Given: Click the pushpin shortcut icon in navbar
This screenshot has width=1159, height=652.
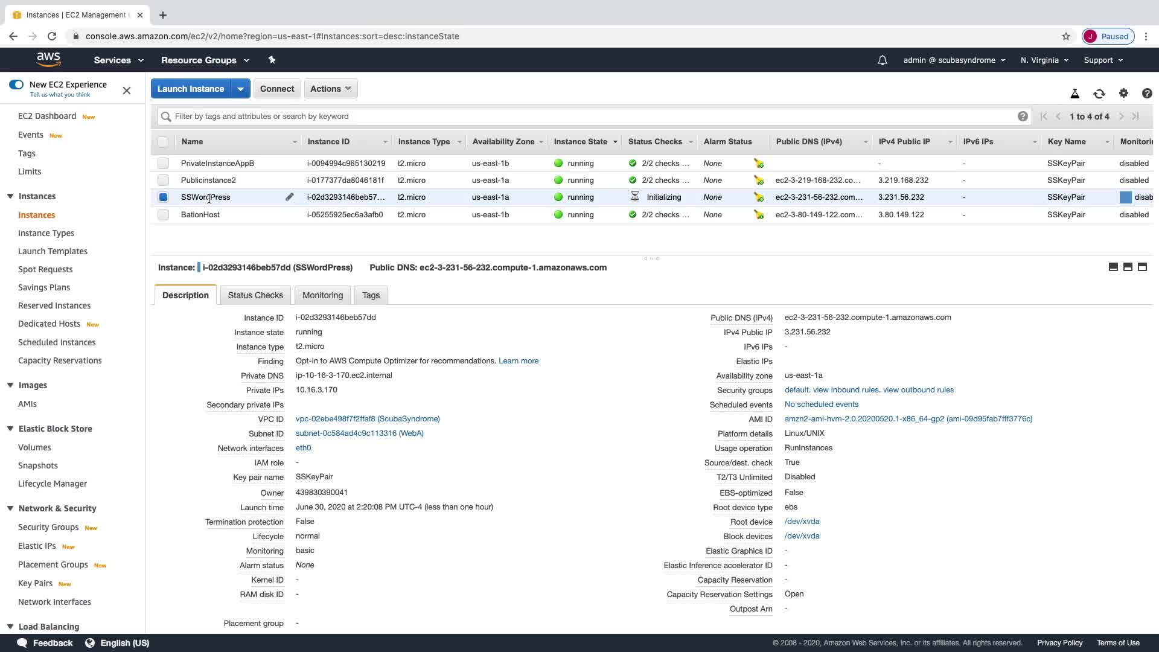Looking at the screenshot, I should (x=272, y=60).
